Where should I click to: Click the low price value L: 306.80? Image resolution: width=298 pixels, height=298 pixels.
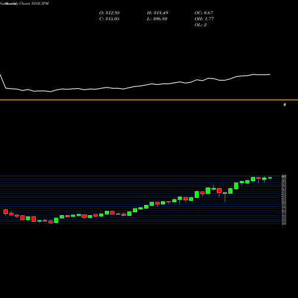157,18
